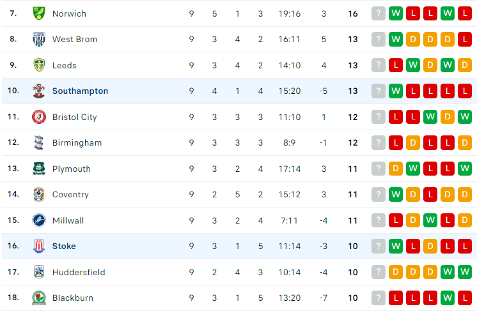This screenshot has height=311, width=477.
Task: Click Millwall's green W form badge
Action: click(x=430, y=220)
